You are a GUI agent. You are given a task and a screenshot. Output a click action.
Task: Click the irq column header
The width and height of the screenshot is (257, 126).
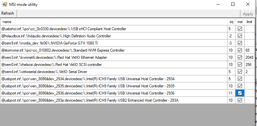232,22
